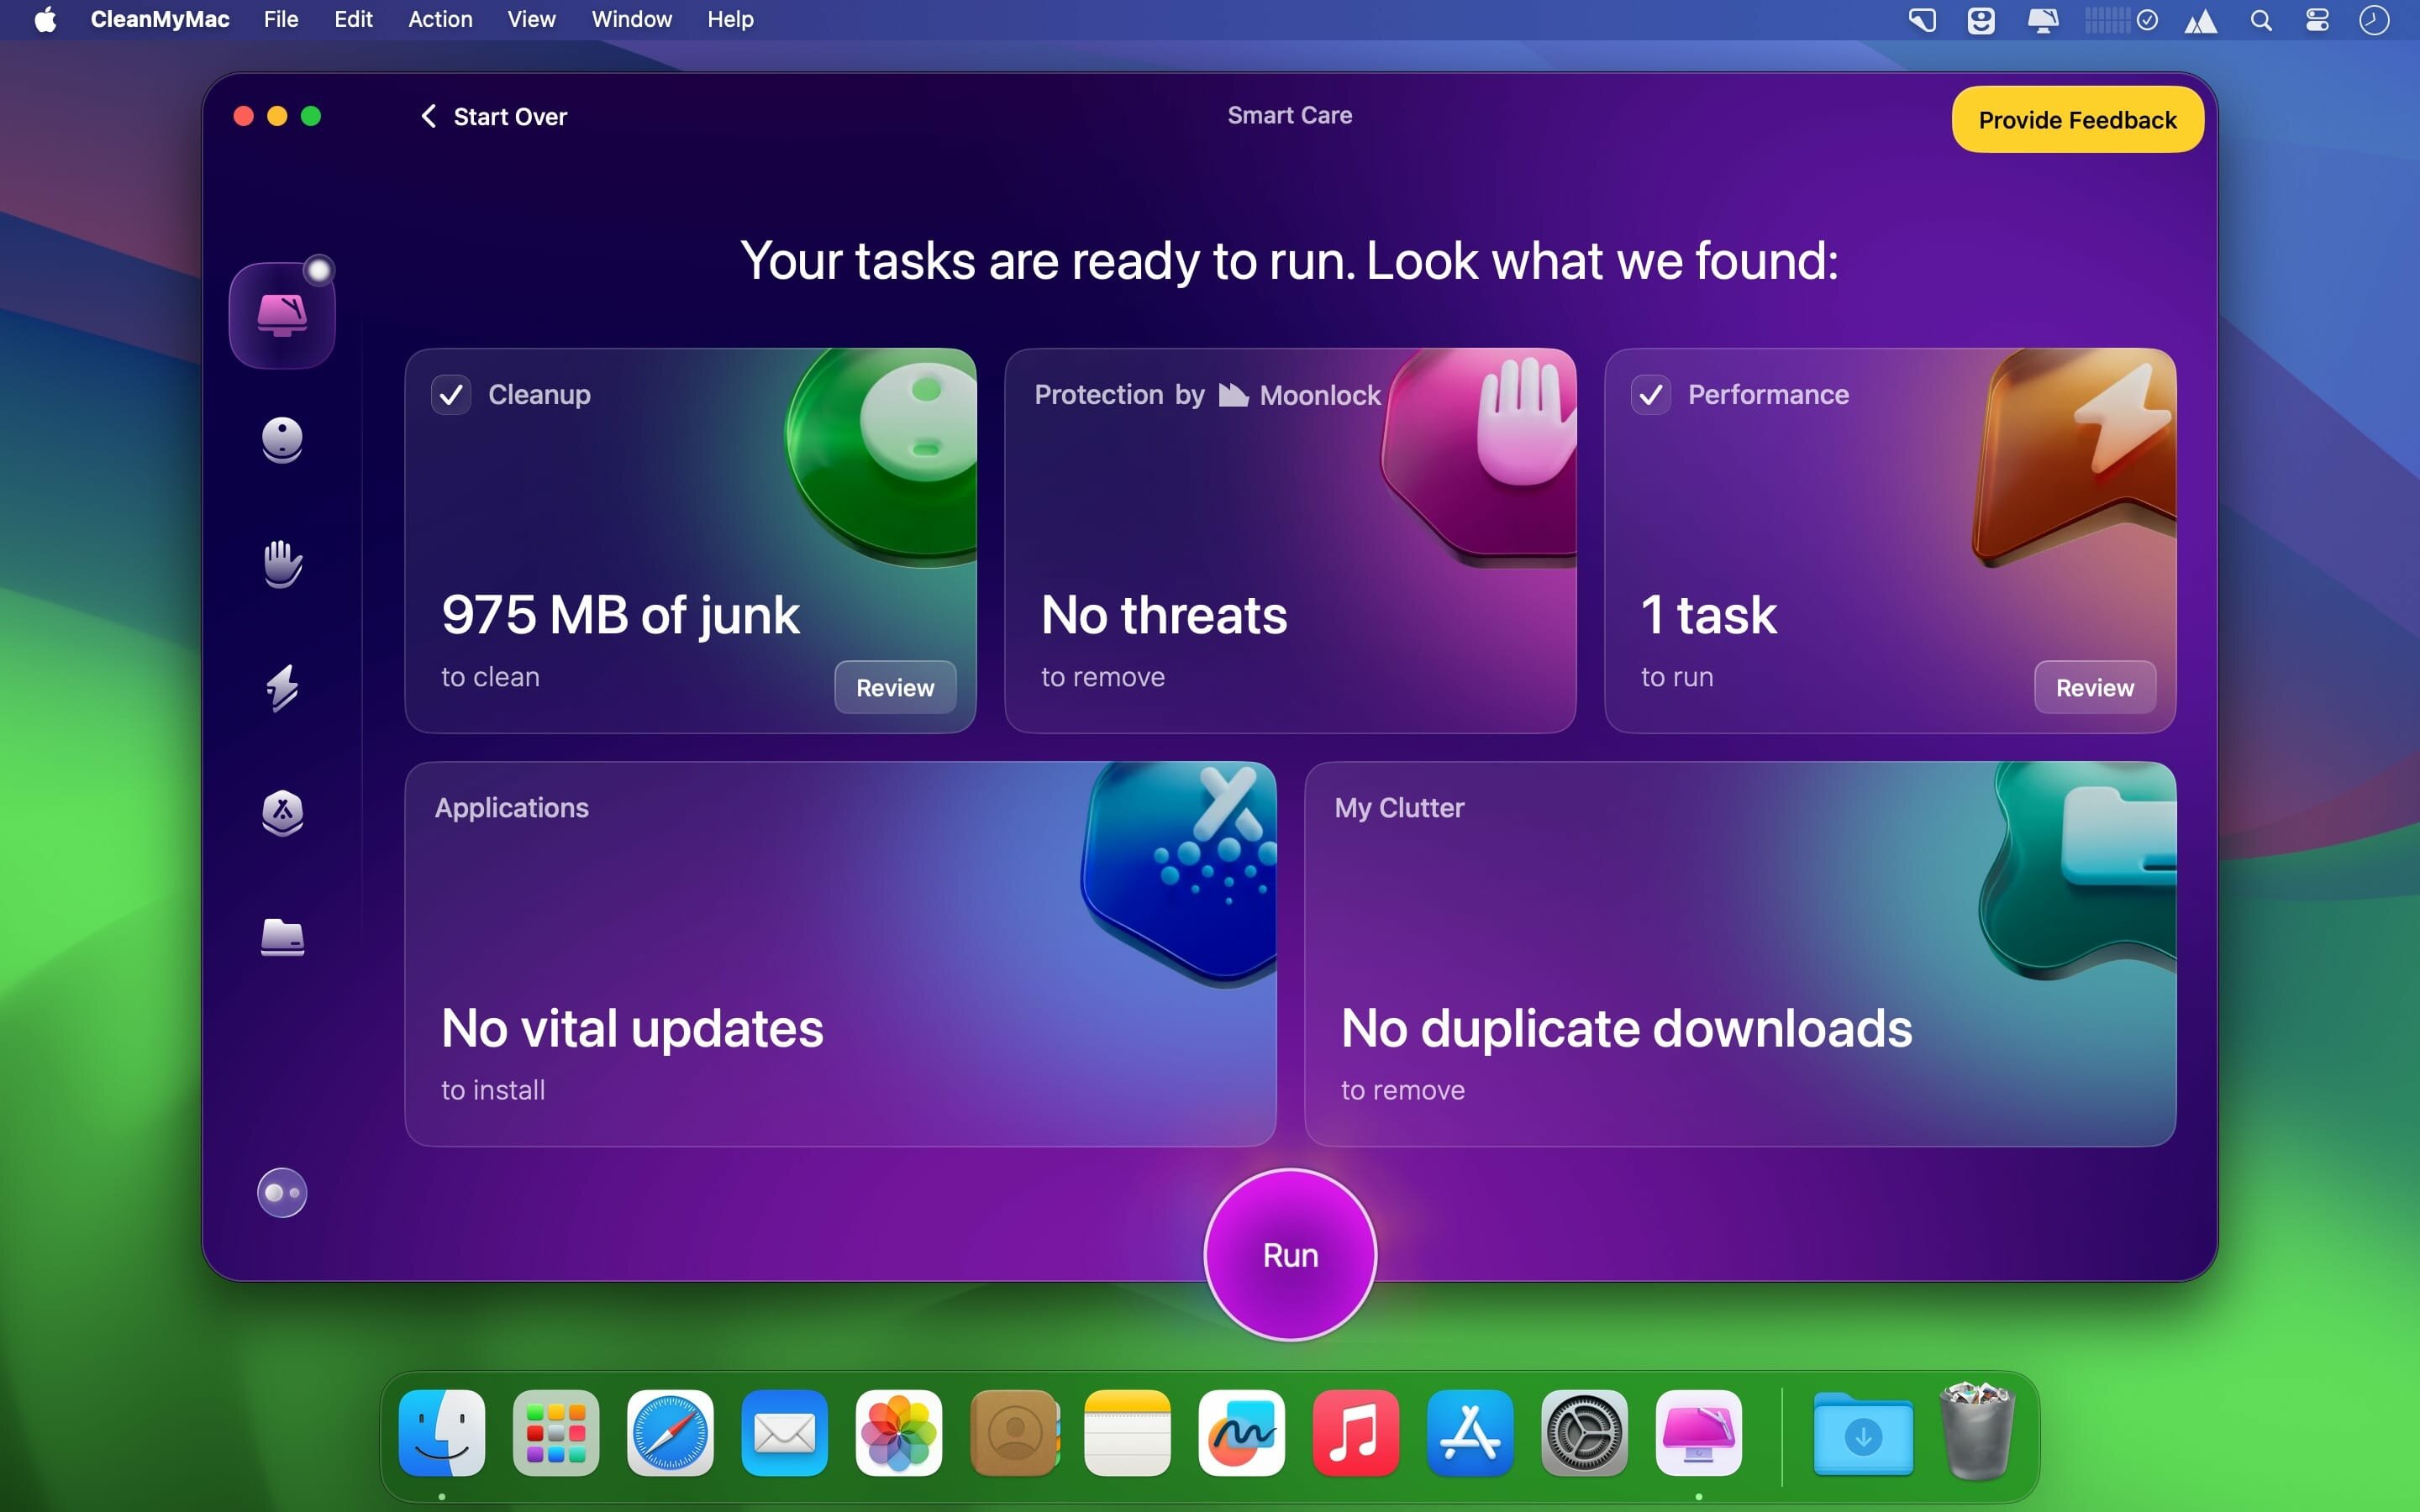Open Smart Care in the sidebar
The height and width of the screenshot is (1512, 2420).
[x=282, y=315]
